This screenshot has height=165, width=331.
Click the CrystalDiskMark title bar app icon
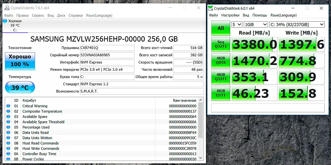[210, 8]
